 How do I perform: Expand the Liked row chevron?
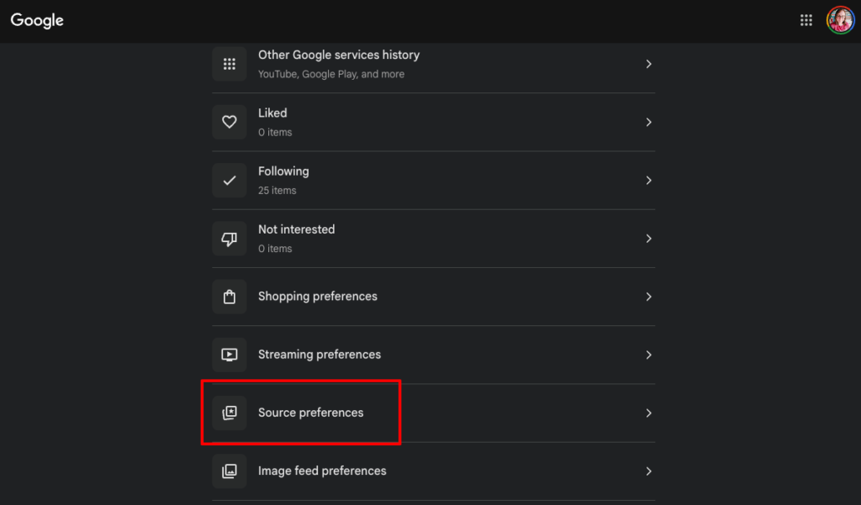648,122
